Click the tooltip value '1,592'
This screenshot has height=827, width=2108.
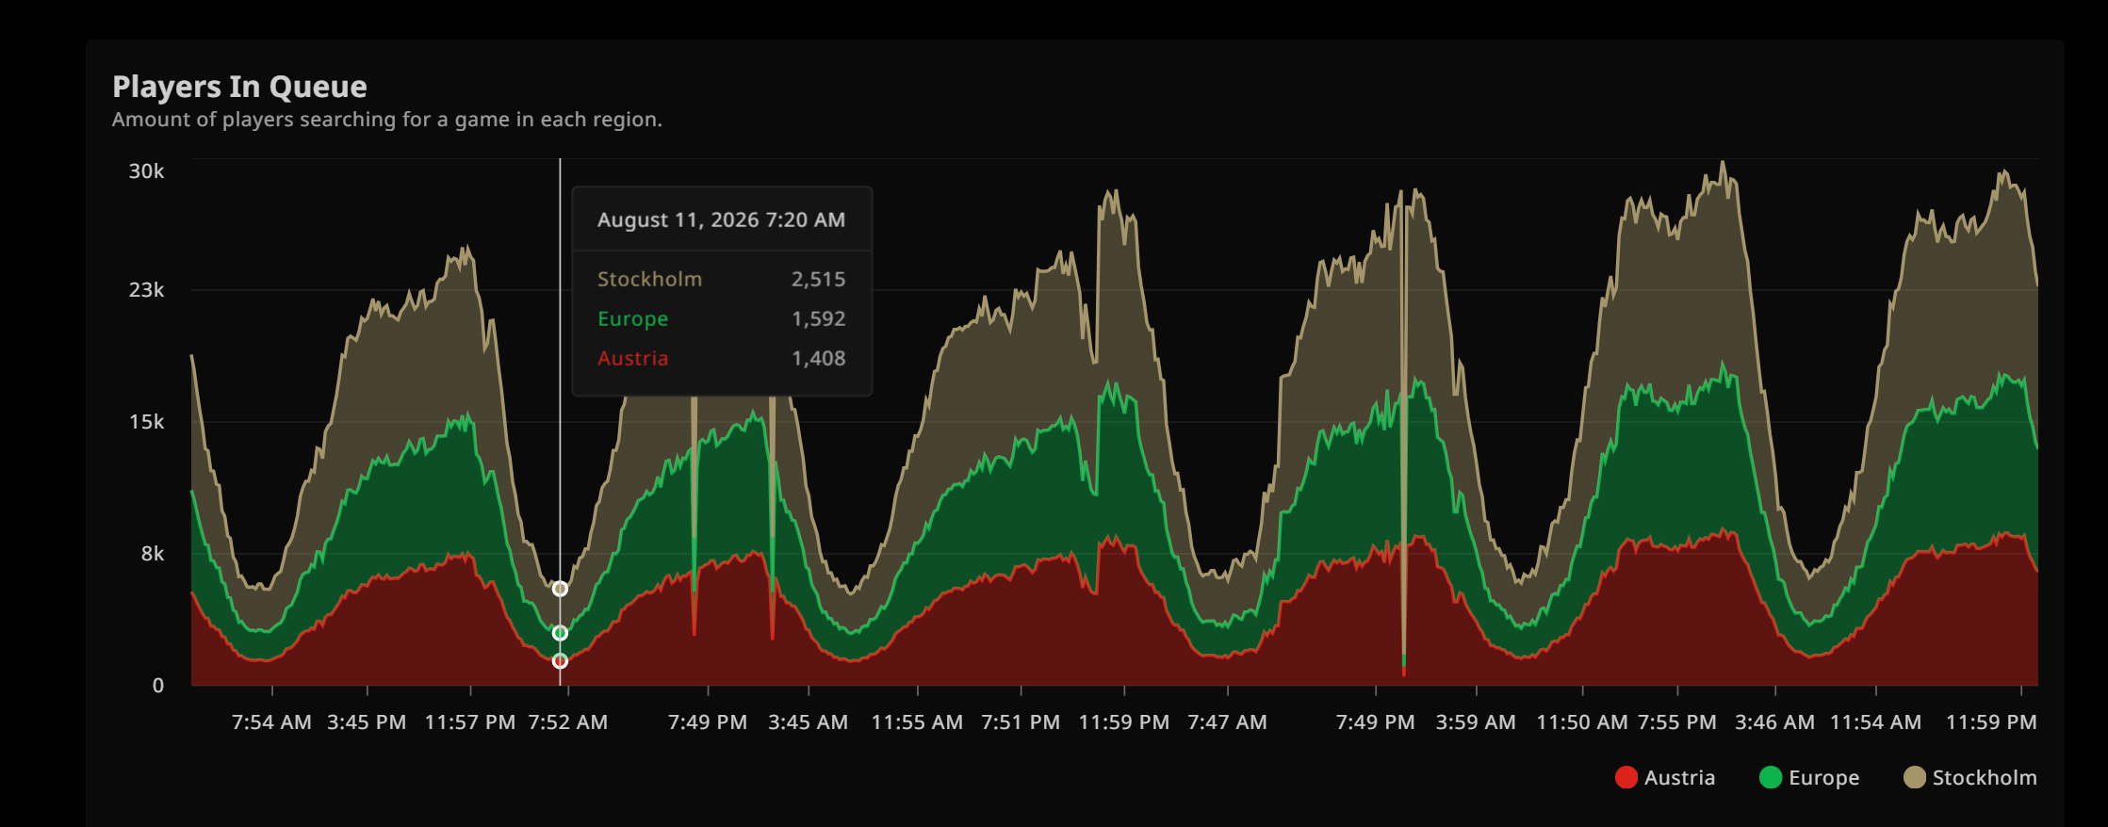pos(818,318)
